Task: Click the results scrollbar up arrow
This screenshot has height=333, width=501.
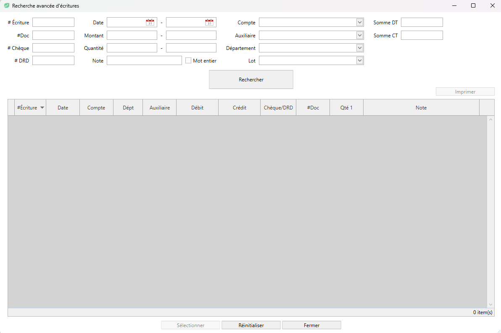Action: point(491,119)
